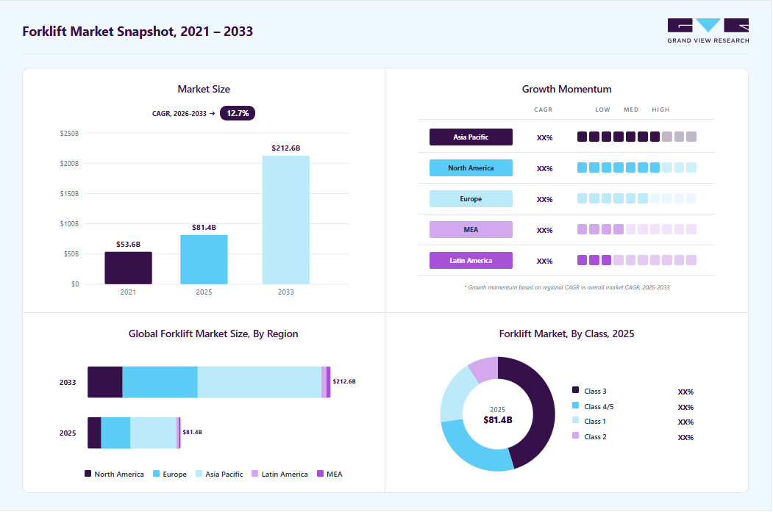
Task: Click the Forklift Market, By Class title
Action: pyautogui.click(x=566, y=333)
